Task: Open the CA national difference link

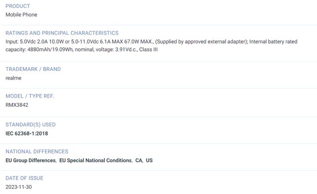Action: tap(139, 161)
